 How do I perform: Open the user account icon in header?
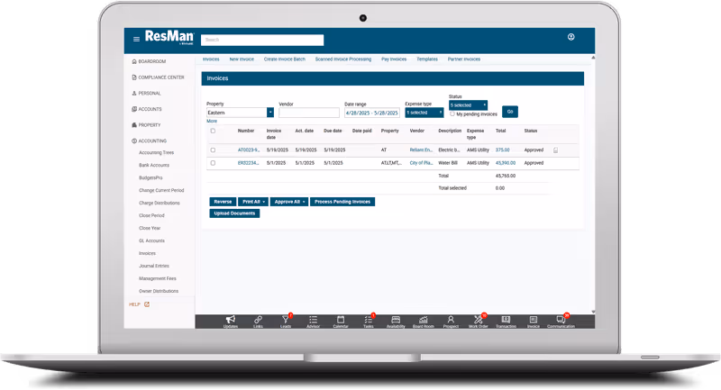pos(571,37)
